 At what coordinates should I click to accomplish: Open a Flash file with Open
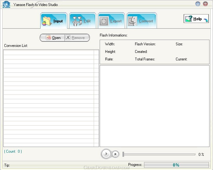point(53,37)
